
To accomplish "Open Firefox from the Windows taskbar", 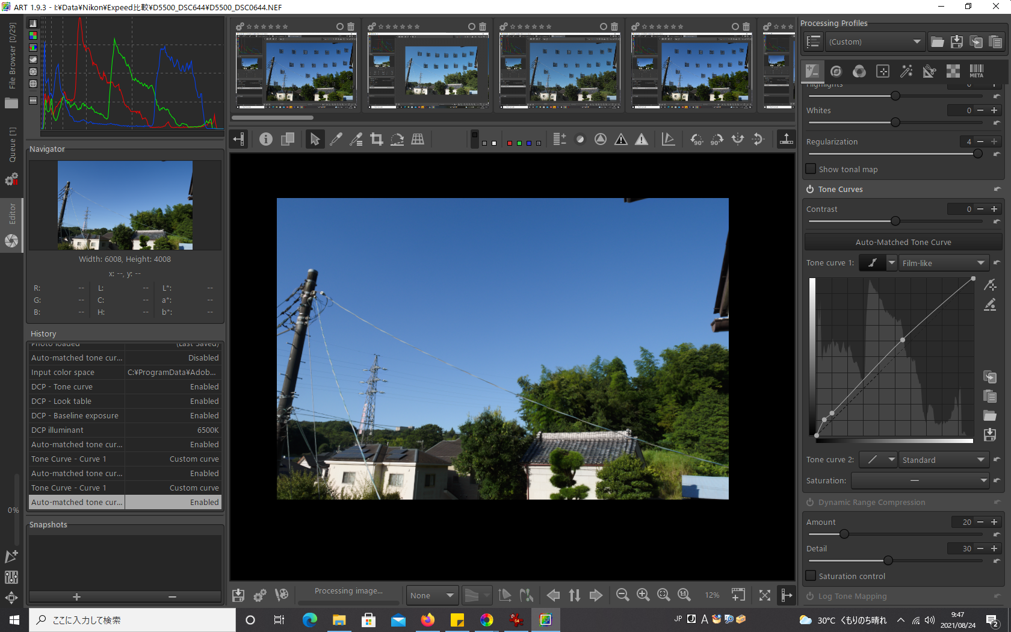I will click(x=428, y=620).
